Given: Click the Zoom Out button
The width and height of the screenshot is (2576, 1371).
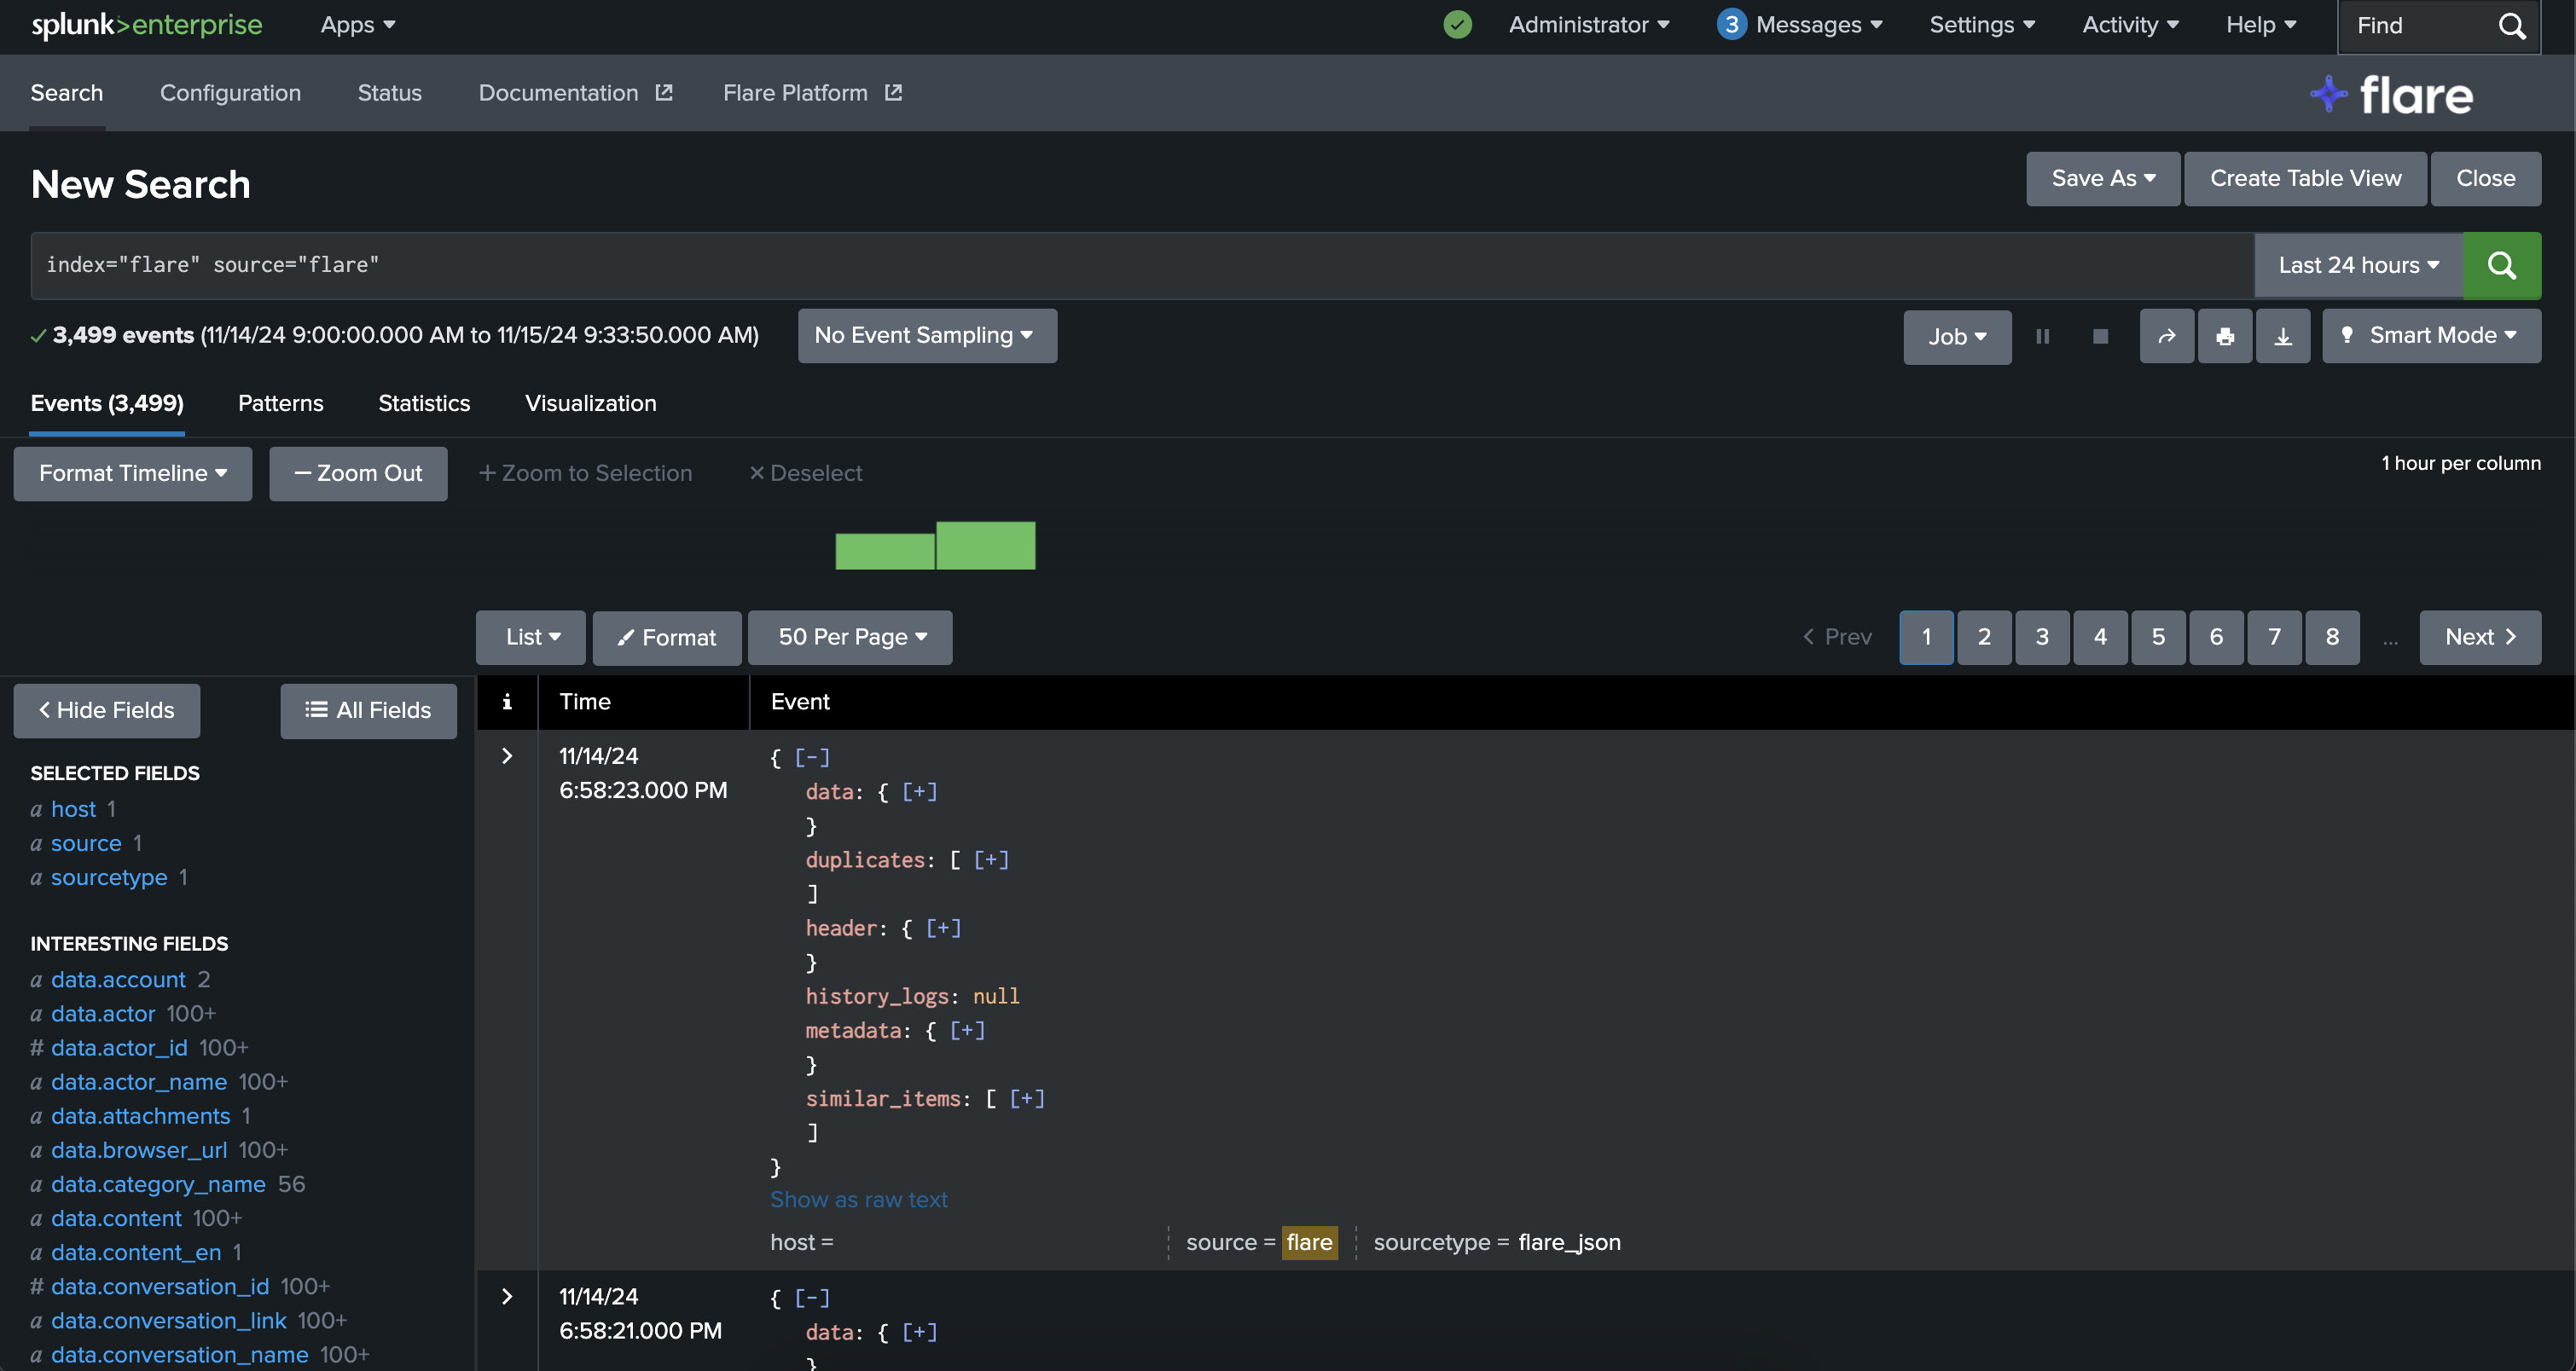Looking at the screenshot, I should pyautogui.click(x=358, y=474).
